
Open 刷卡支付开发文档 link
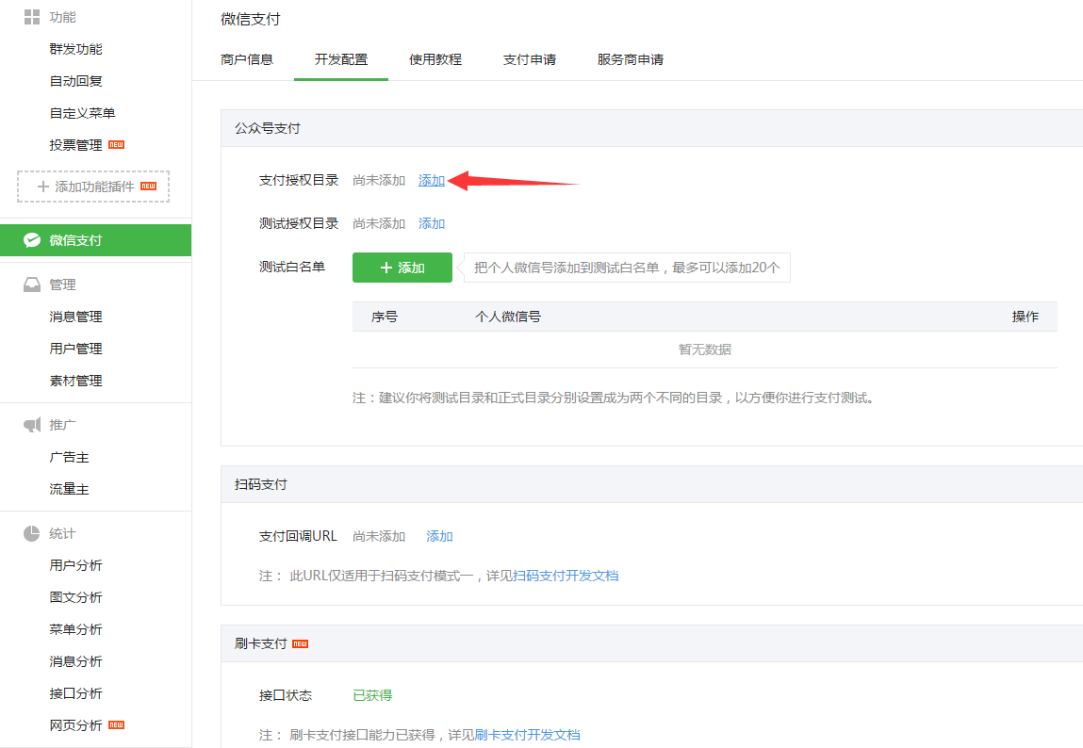coord(528,735)
